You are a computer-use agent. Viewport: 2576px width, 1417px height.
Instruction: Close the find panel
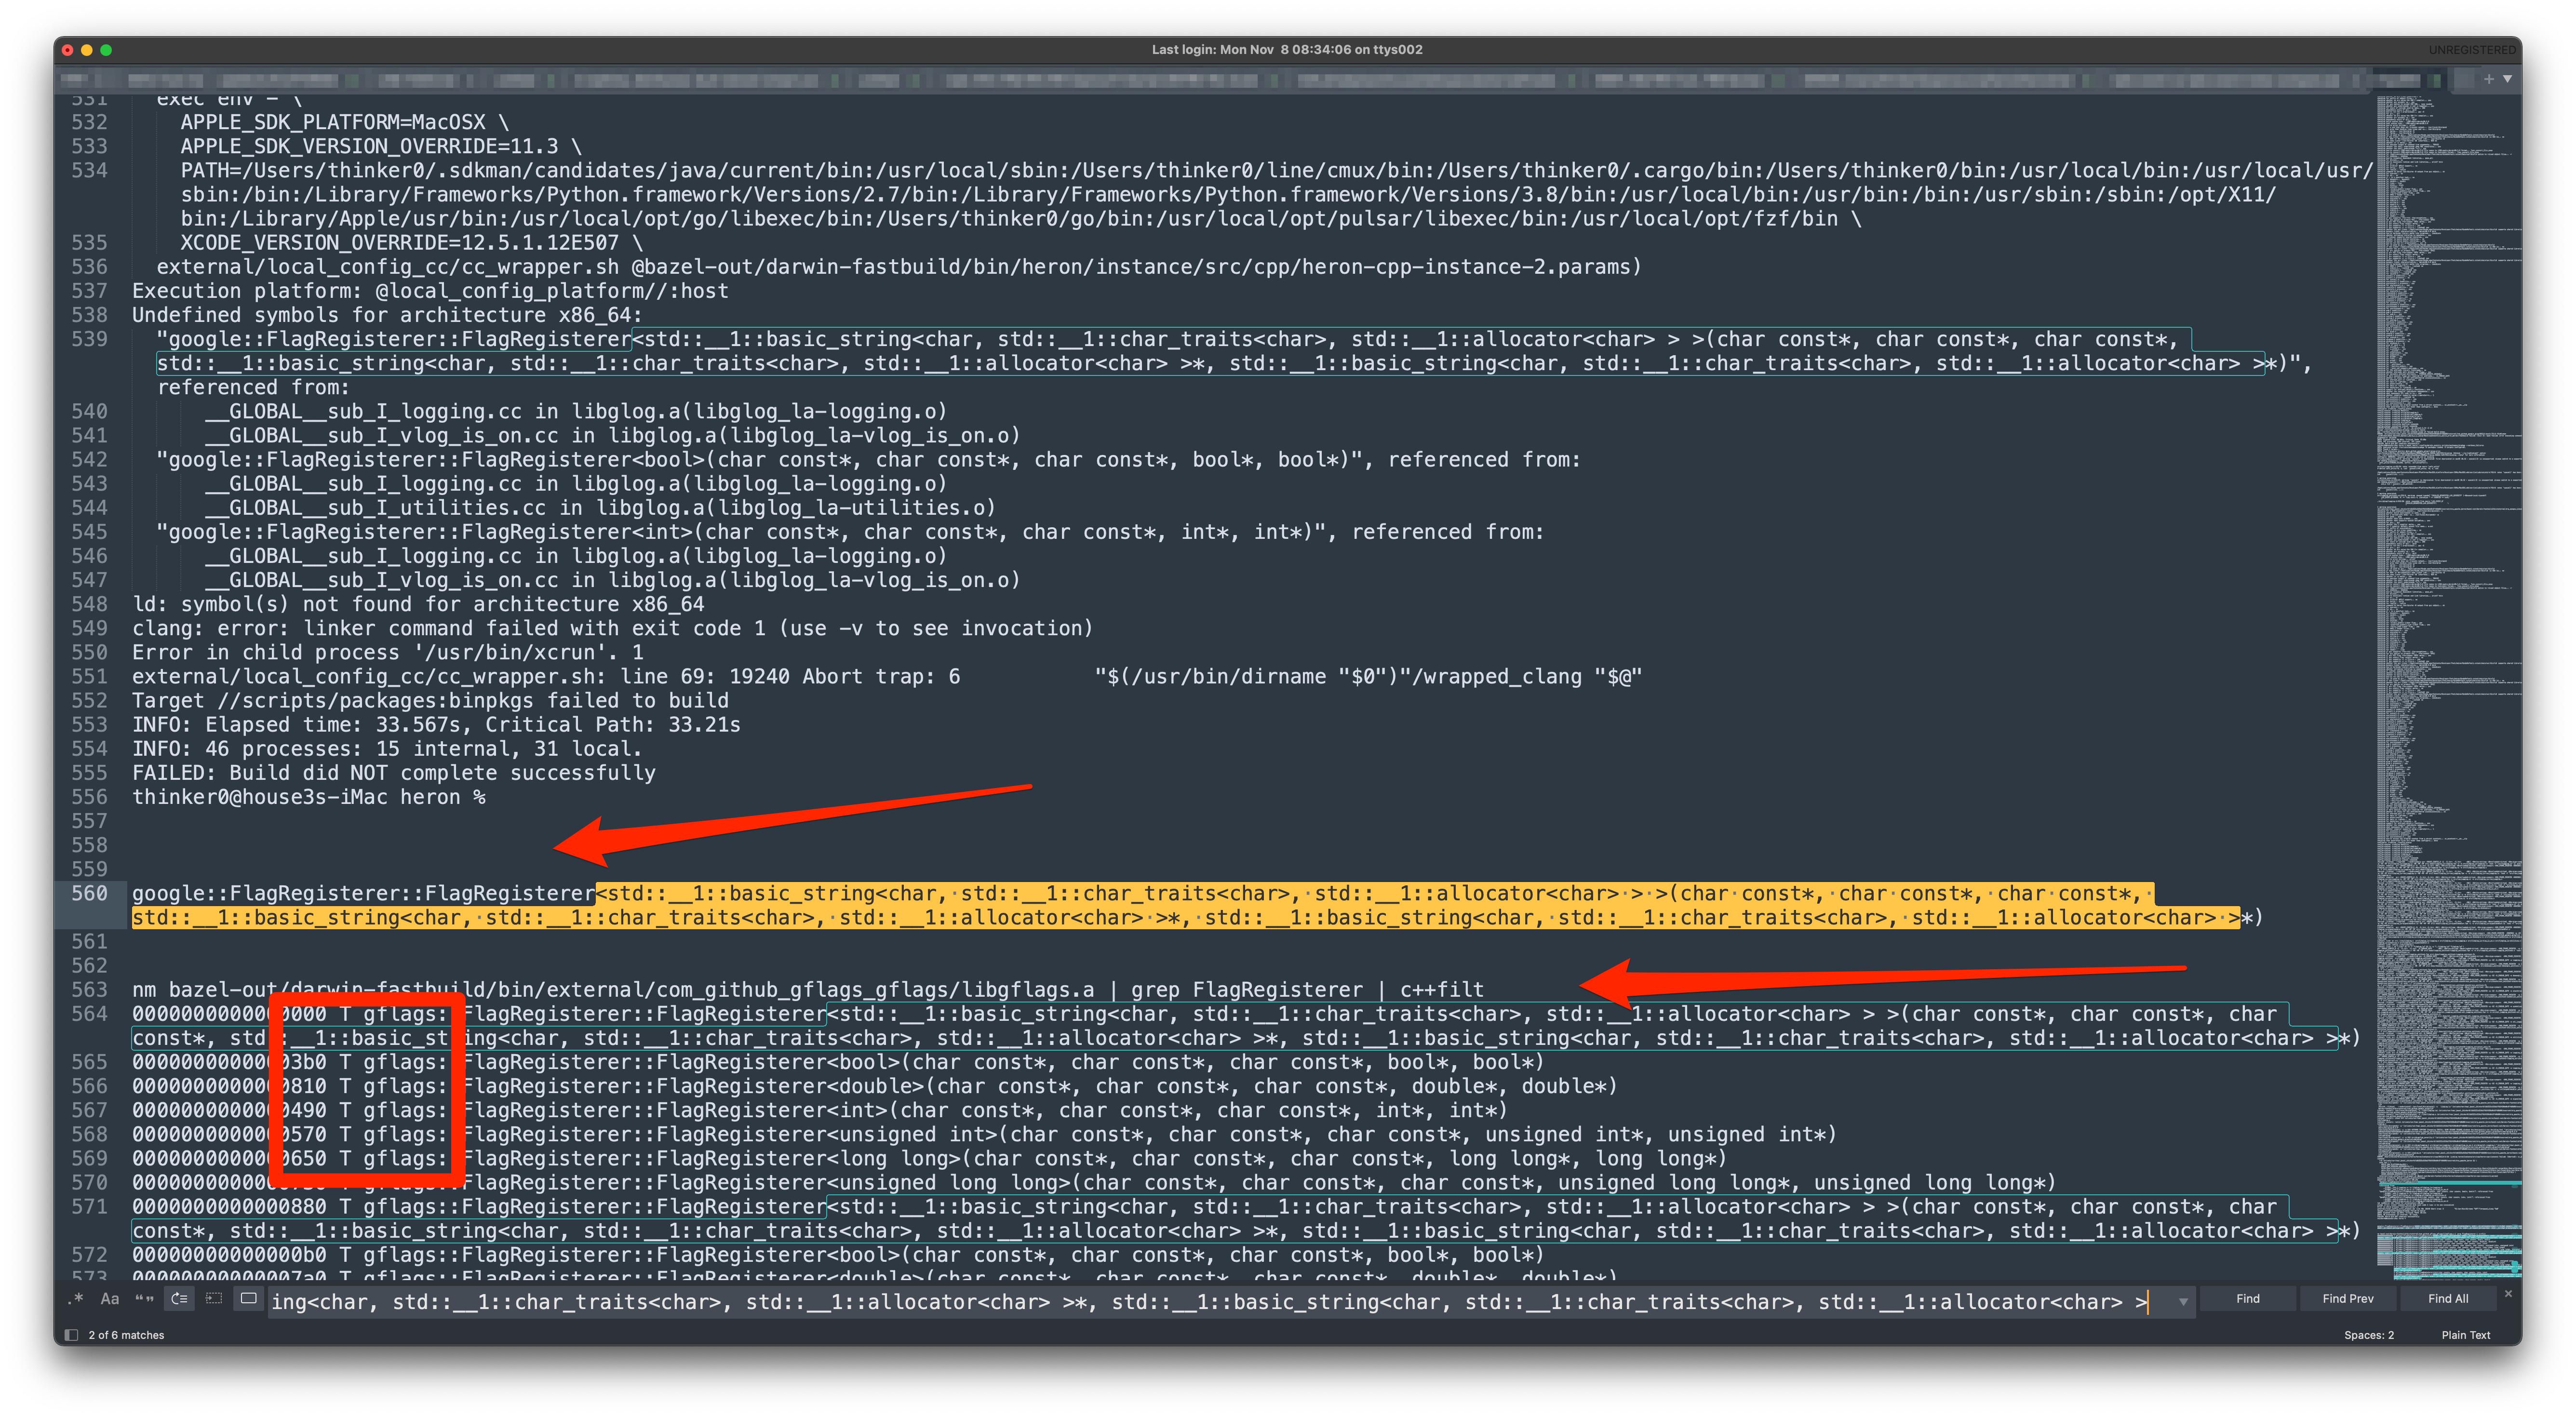point(2508,1294)
